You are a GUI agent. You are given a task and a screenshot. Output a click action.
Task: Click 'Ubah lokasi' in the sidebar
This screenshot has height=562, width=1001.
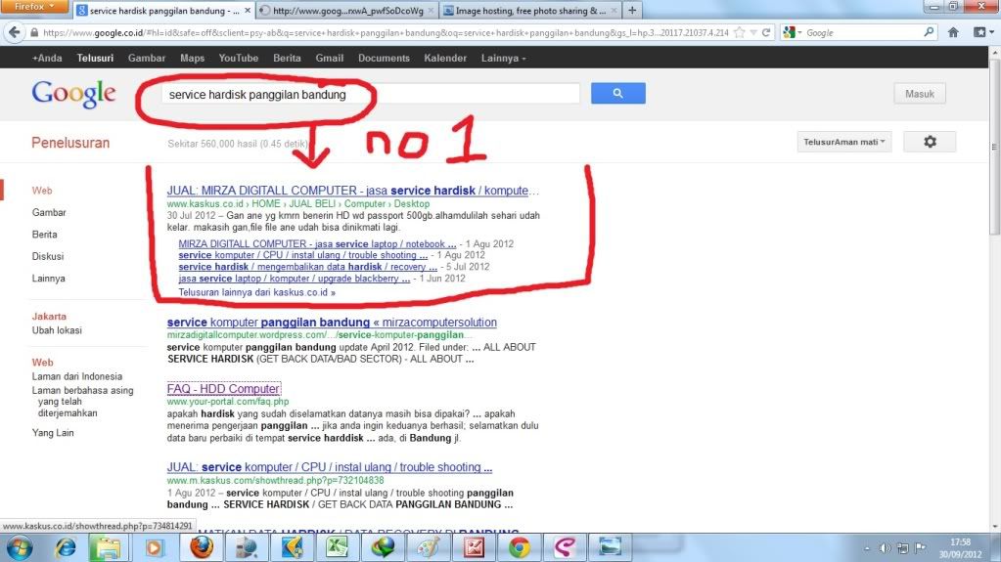pos(57,330)
